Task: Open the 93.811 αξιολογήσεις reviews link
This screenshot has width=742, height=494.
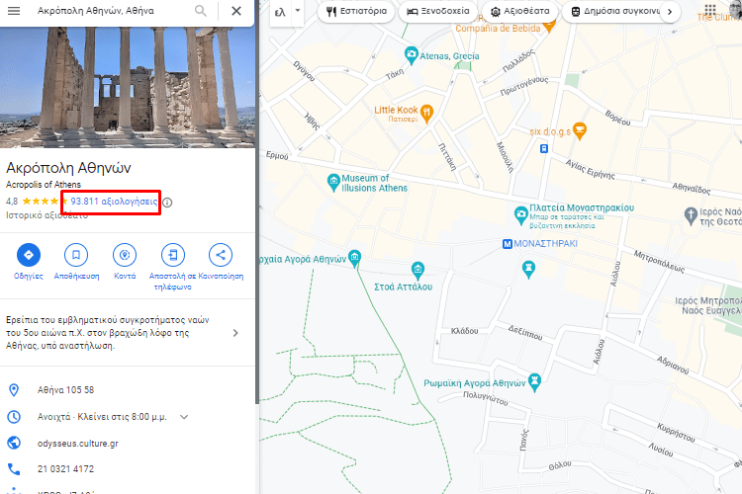Action: [x=114, y=202]
